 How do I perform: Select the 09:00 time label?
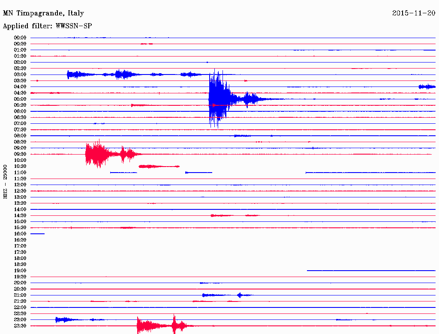pyautogui.click(x=20, y=148)
